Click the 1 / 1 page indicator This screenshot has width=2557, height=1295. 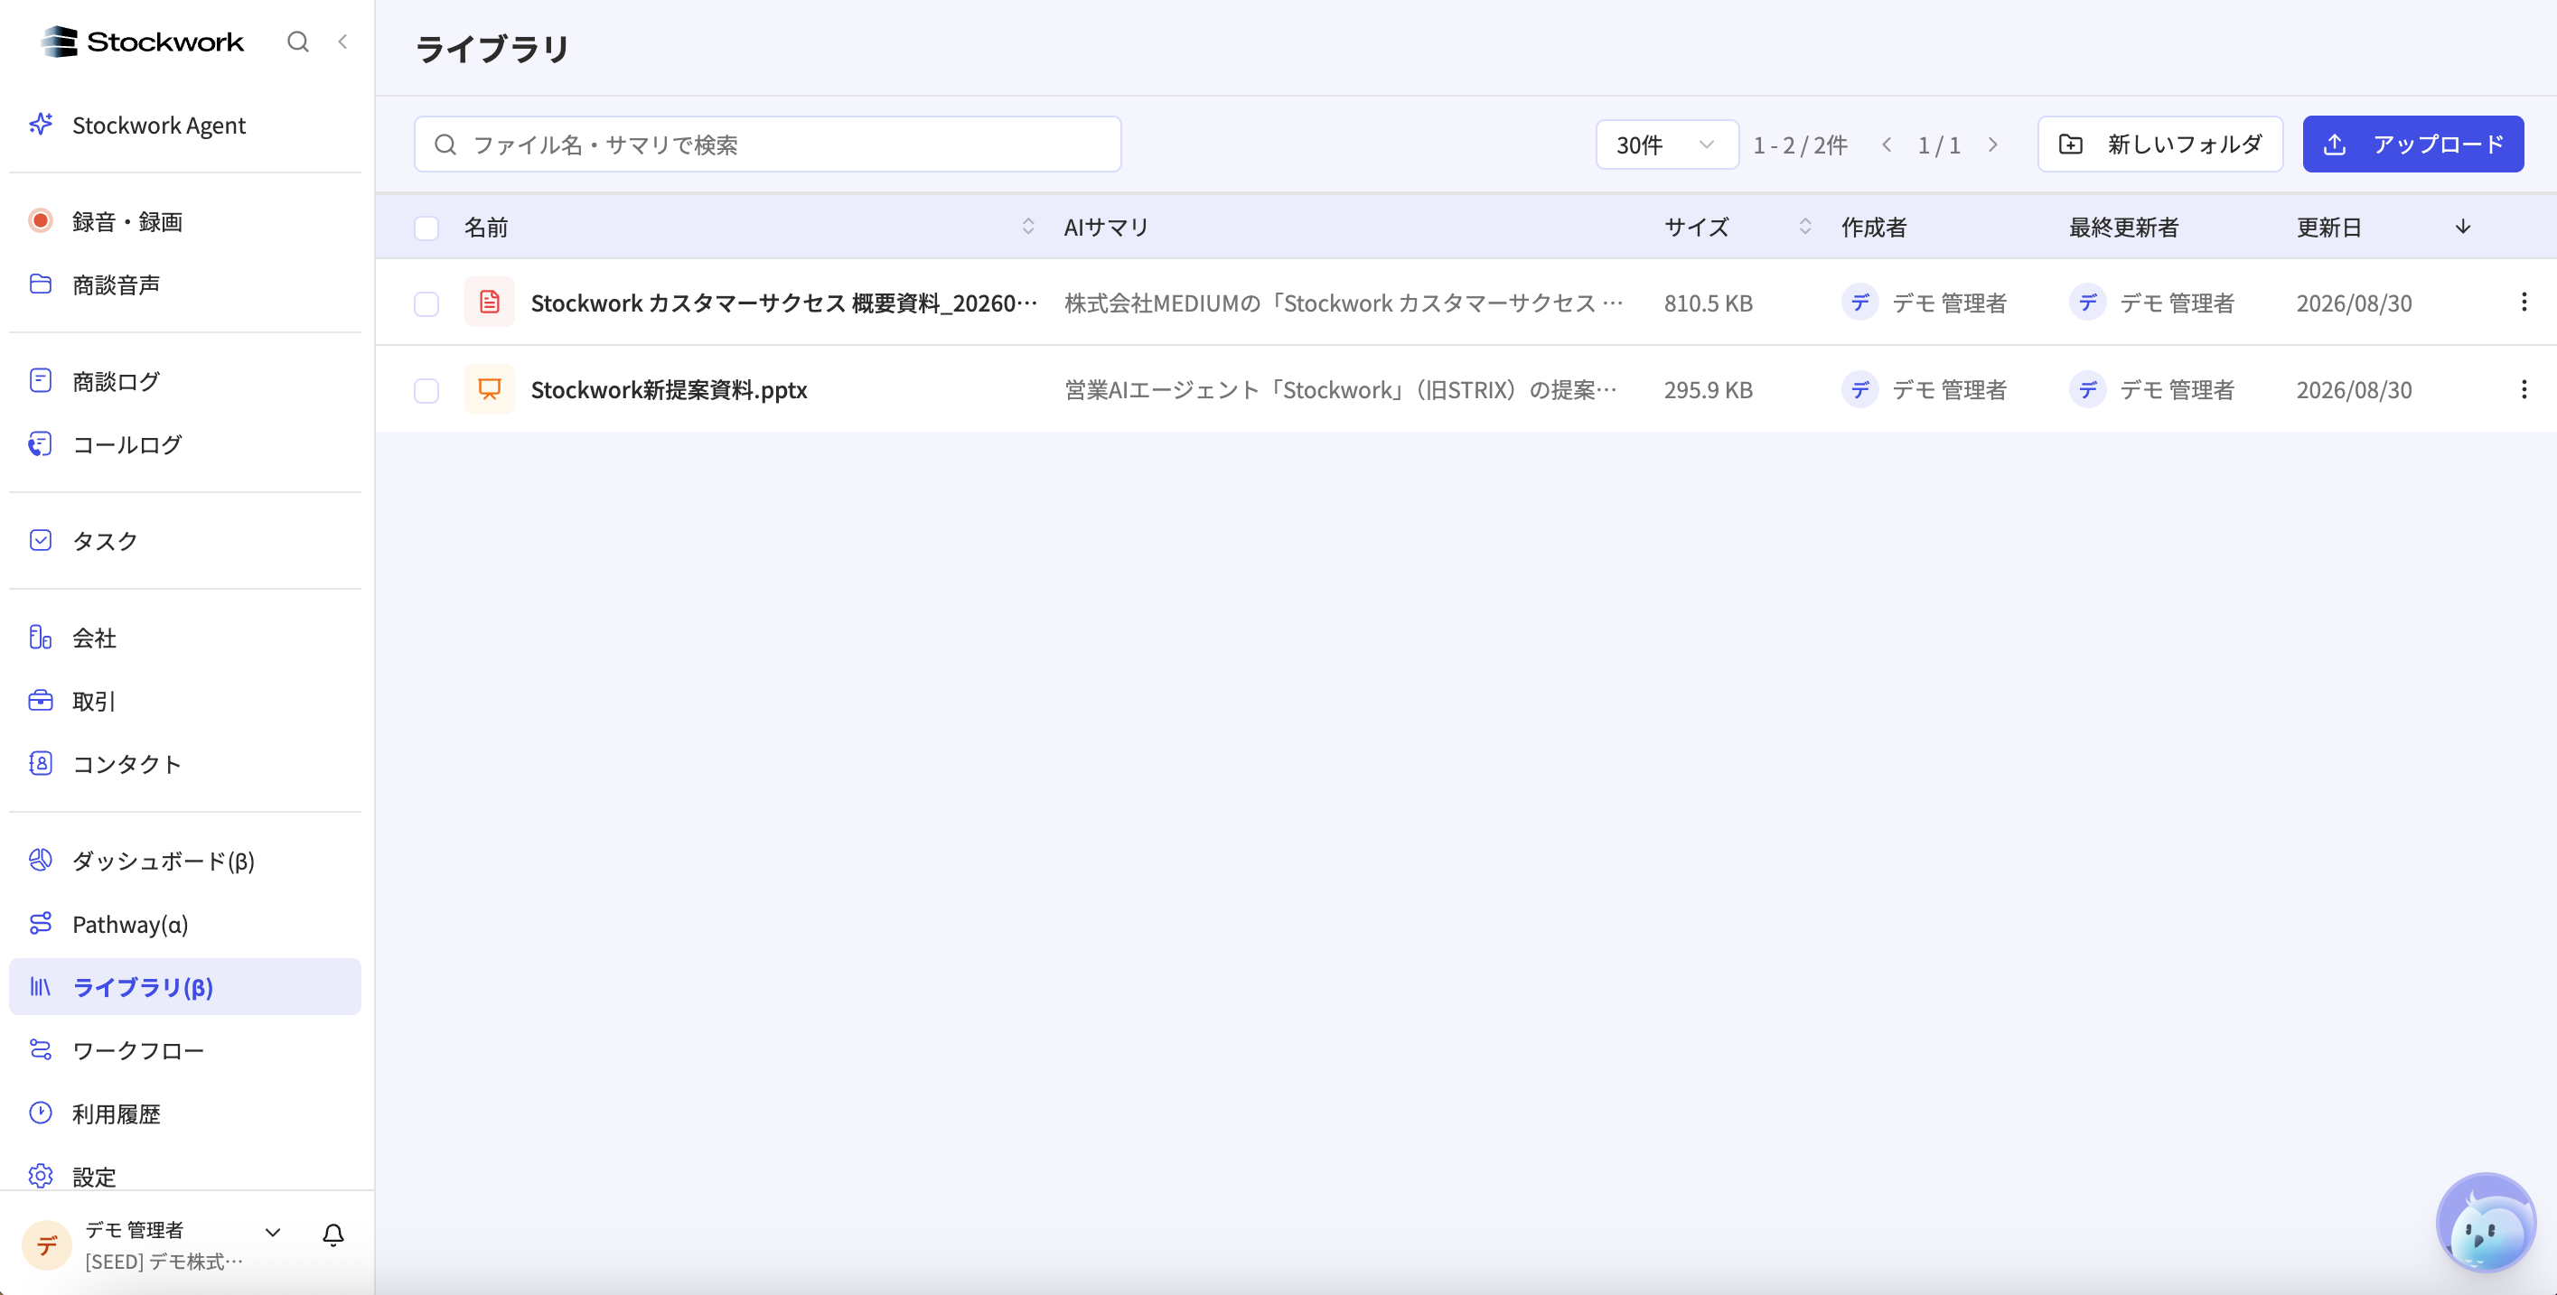[x=1939, y=144]
